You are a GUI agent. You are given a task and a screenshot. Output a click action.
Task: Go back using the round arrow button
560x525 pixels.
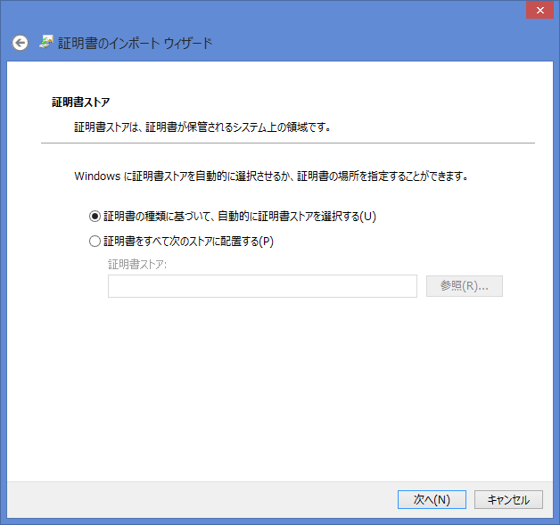point(20,43)
